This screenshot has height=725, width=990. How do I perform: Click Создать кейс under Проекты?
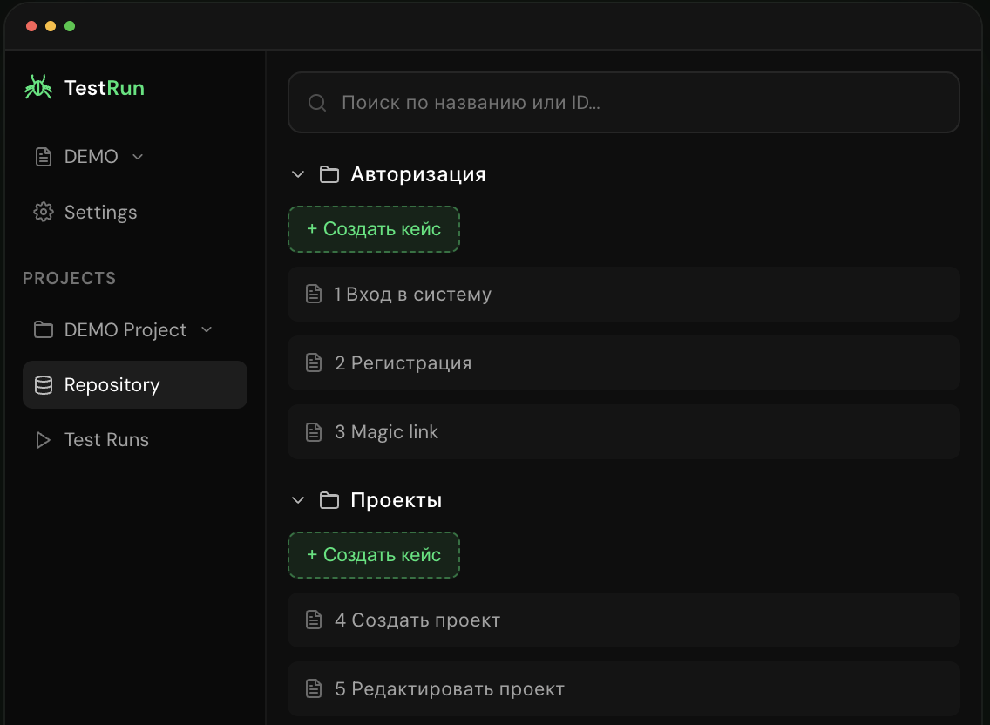click(374, 555)
